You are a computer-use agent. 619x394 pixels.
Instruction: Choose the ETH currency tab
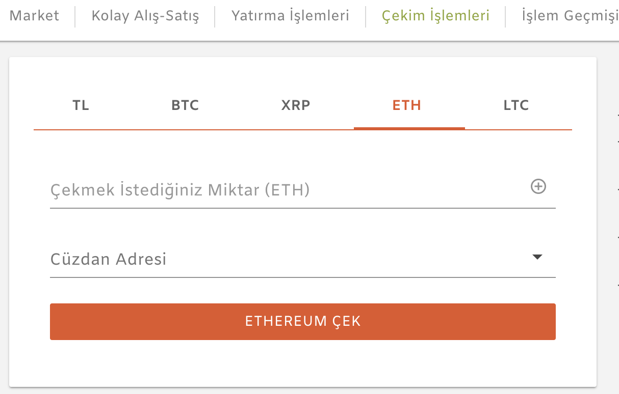407,105
